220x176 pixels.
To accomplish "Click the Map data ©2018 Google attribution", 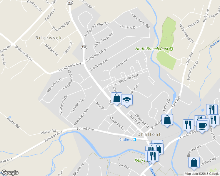I will 202,174.
